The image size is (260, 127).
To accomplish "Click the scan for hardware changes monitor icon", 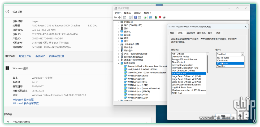I will click(150, 17).
